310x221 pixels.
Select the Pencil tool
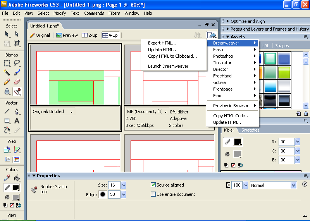click(7, 82)
